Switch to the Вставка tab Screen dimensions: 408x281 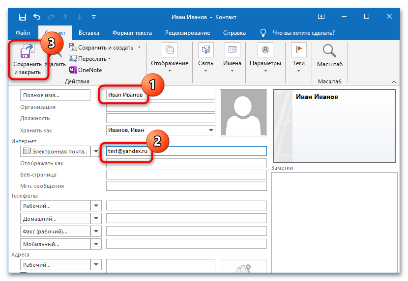pyautogui.click(x=89, y=33)
